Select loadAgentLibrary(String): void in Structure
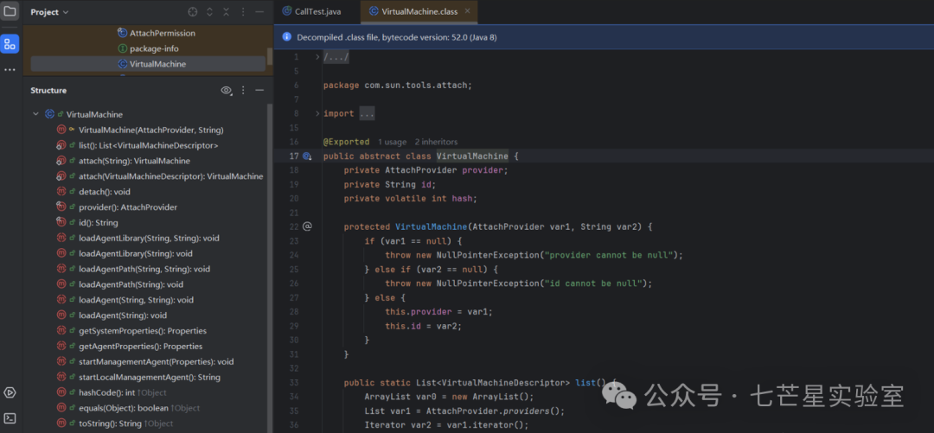The height and width of the screenshot is (433, 934). [135, 254]
